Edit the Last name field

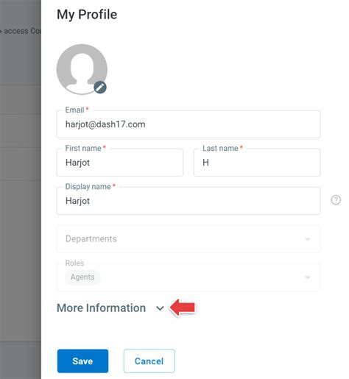point(257,163)
